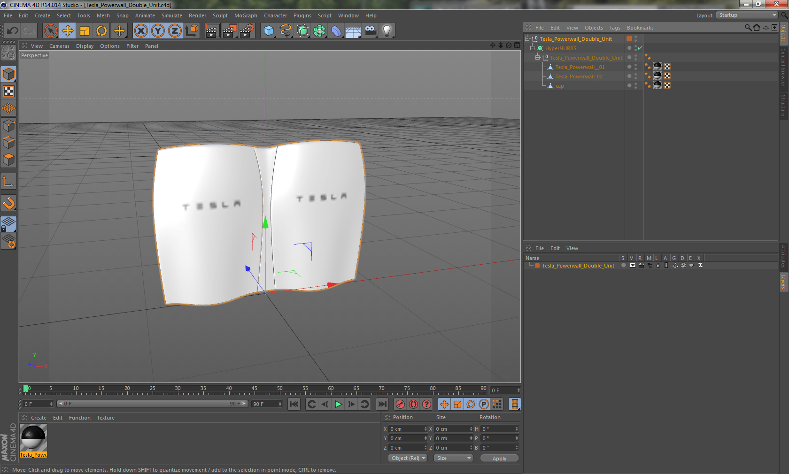Collapse the Tesla_Powerwall_Double_Unit root tree node
The image size is (789, 474).
click(527, 38)
